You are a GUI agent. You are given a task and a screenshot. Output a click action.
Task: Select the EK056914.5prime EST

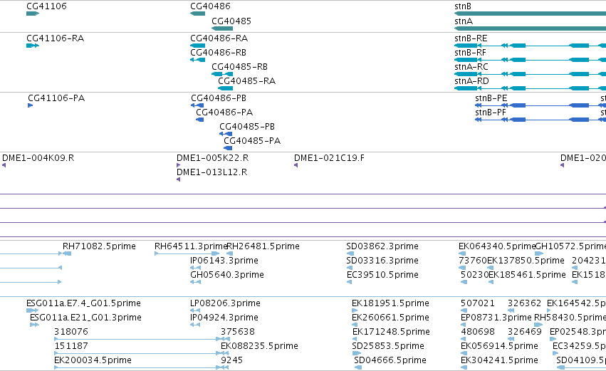[464, 353]
